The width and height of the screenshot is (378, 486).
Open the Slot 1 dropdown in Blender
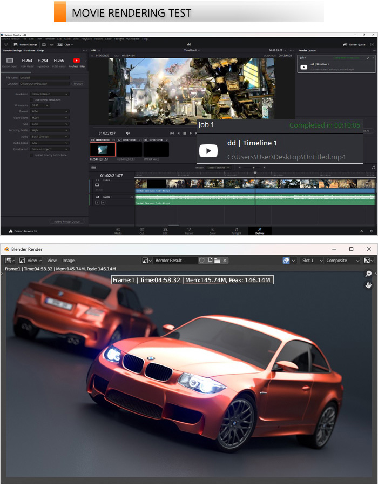312,261
